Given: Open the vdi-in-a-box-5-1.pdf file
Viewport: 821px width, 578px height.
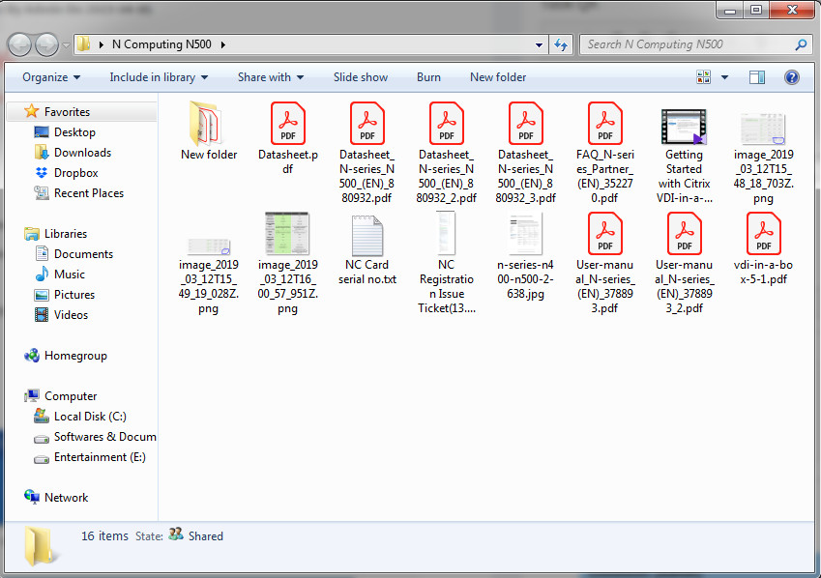Looking at the screenshot, I should point(763,234).
